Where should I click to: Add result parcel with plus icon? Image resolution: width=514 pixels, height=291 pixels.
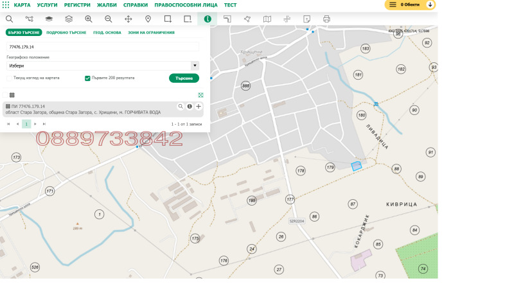199,106
